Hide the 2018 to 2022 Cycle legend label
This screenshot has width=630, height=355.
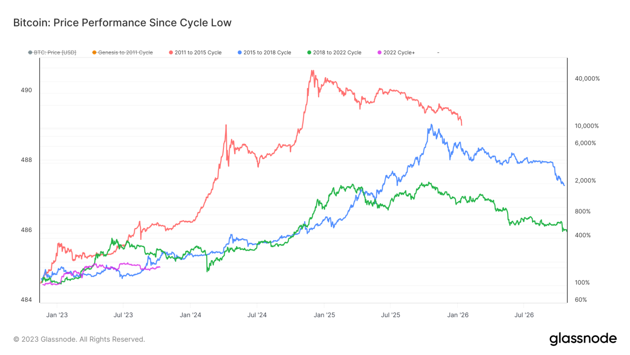(337, 53)
